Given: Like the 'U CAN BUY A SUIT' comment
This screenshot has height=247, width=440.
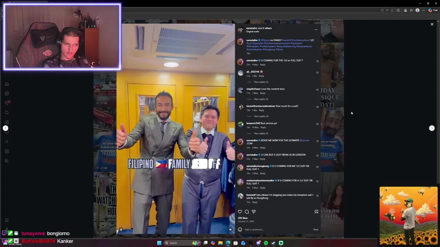Looking at the screenshot, I should click(x=317, y=156).
